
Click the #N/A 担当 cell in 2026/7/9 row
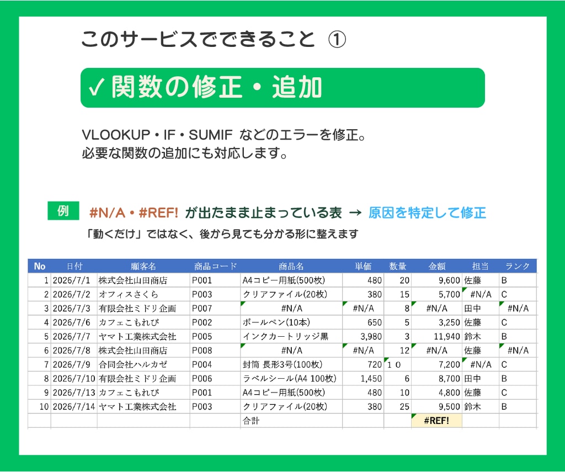[481, 364]
